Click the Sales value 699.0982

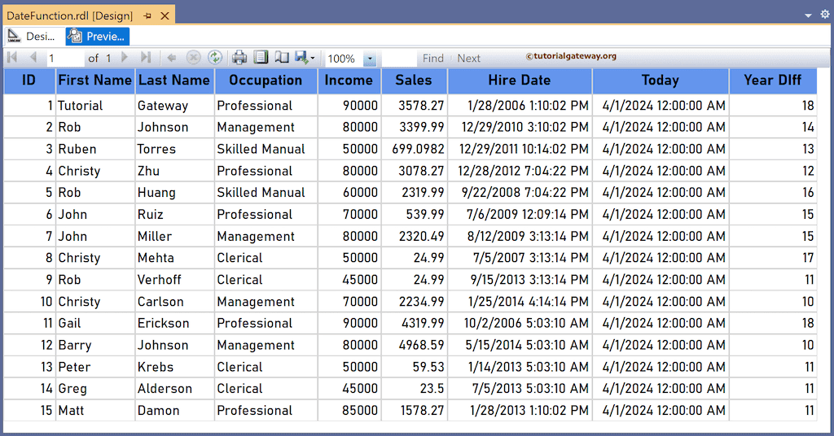coord(414,149)
